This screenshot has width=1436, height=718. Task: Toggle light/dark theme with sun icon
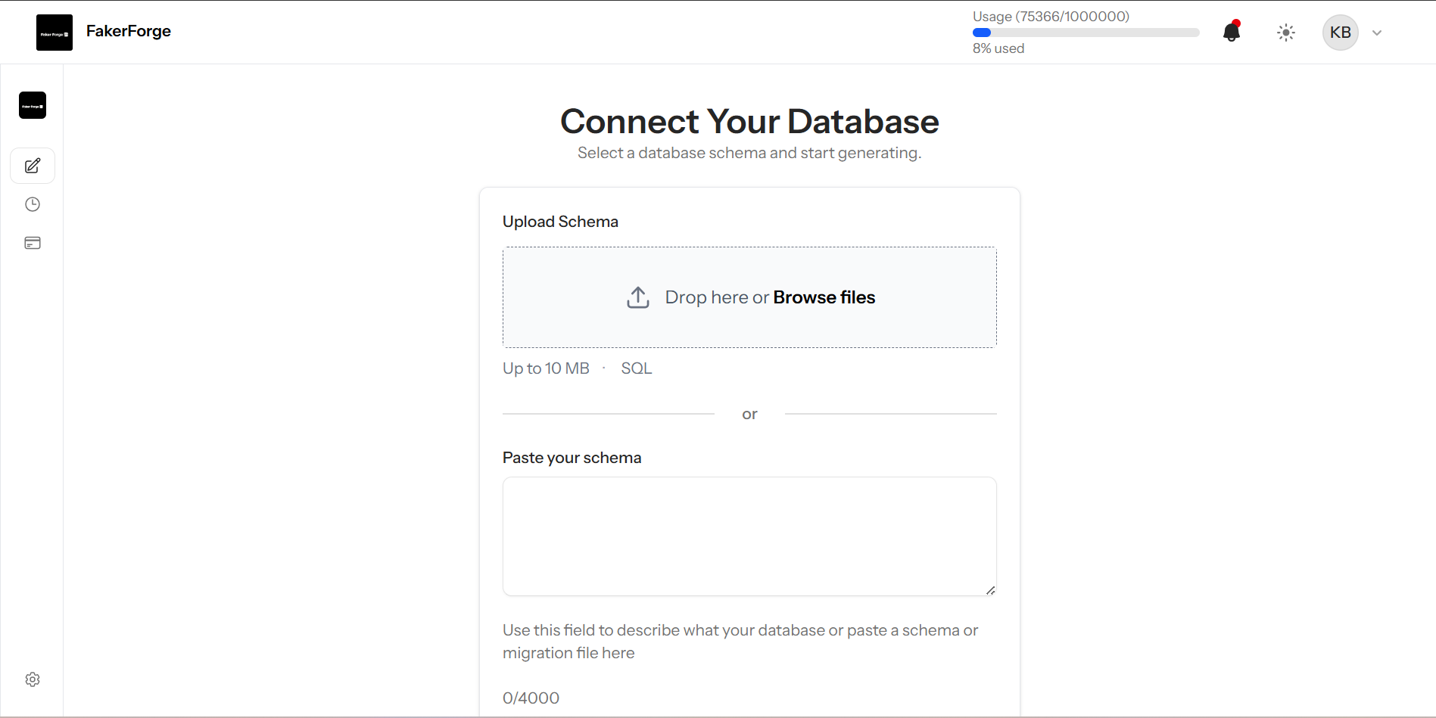(x=1285, y=33)
